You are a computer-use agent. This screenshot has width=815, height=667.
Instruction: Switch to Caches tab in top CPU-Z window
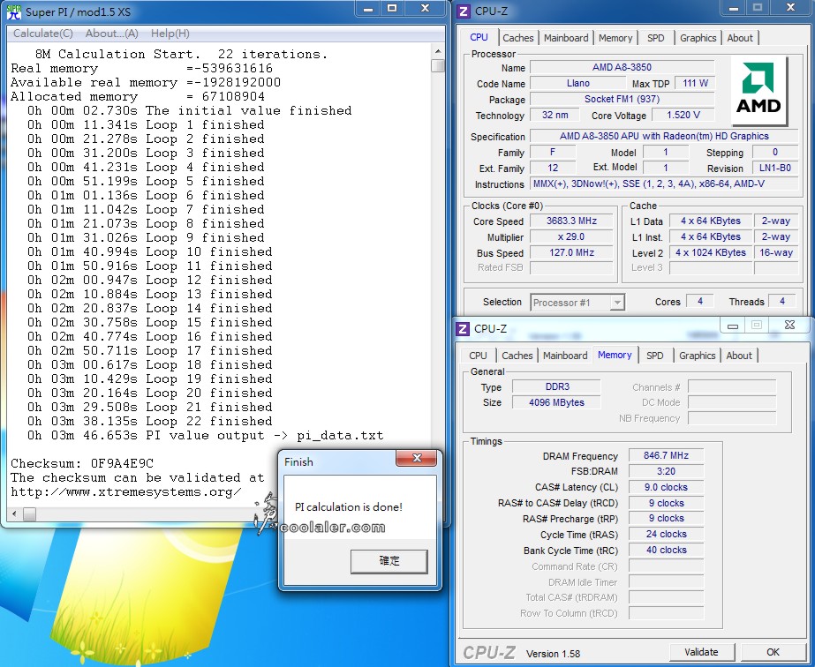pyautogui.click(x=517, y=38)
